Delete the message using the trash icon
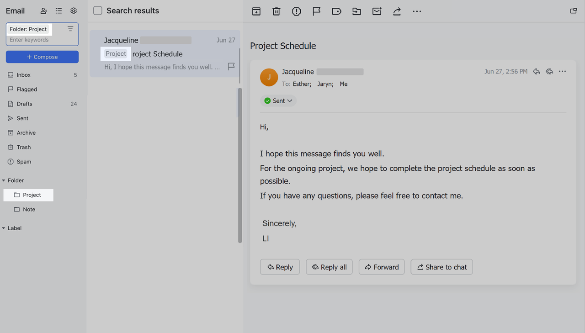This screenshot has width=585, height=333. (276, 11)
